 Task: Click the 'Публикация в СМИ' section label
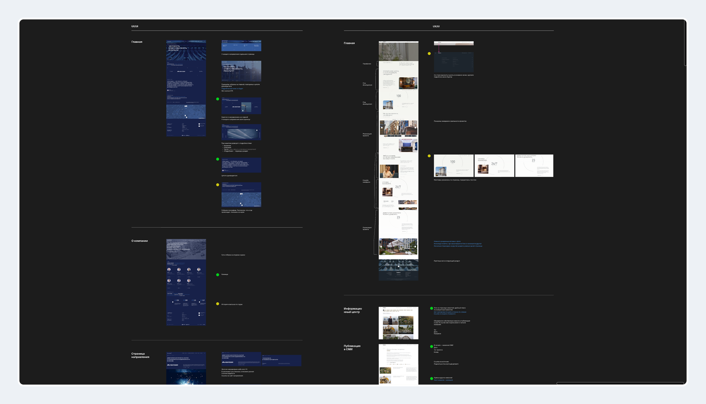point(352,348)
